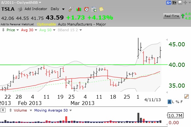Click the triangle marker at bottom of price scale
Image resolution: width=191 pixels, height=127 pixels.
click(x=167, y=92)
